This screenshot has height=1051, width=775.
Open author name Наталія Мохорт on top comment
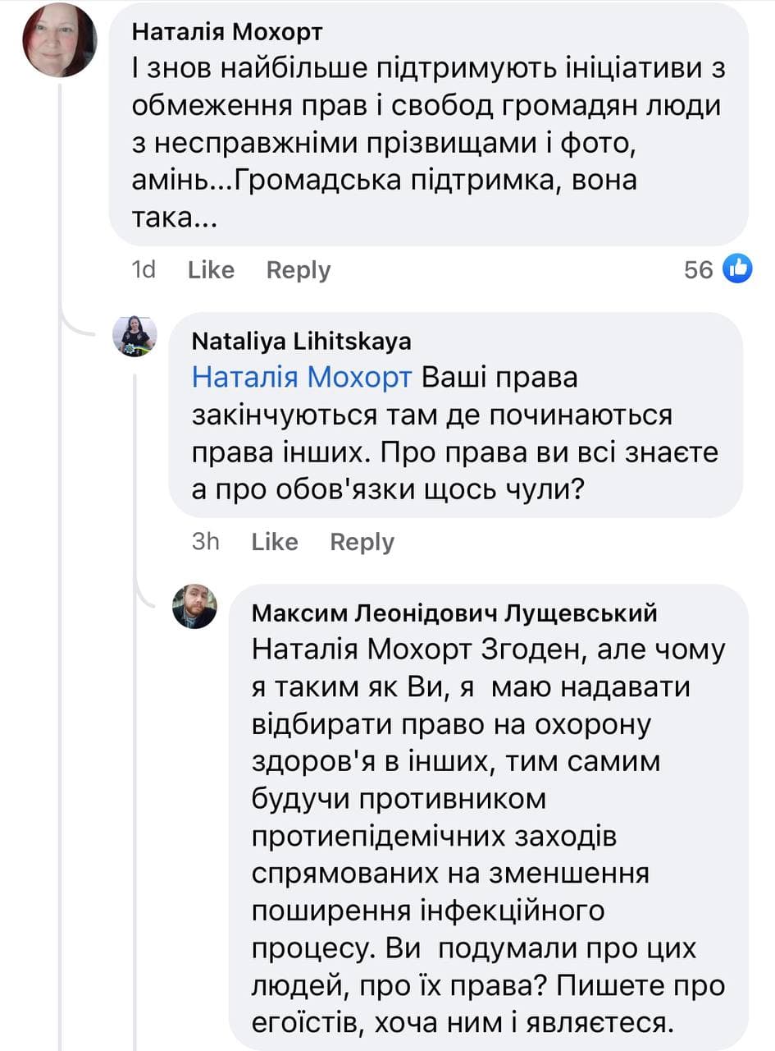227,31
